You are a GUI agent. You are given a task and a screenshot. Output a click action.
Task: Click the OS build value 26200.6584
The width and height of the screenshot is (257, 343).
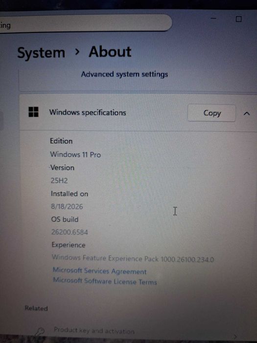coord(70,232)
